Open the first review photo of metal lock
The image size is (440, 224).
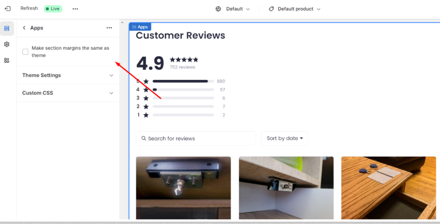point(183,188)
